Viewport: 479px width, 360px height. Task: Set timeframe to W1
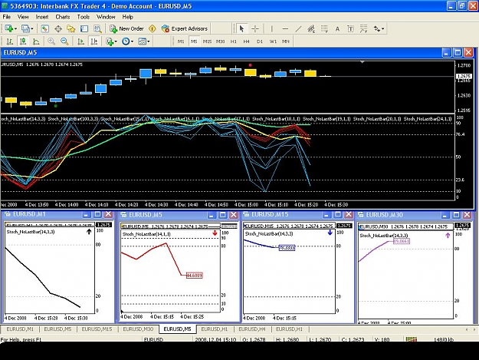click(x=273, y=41)
